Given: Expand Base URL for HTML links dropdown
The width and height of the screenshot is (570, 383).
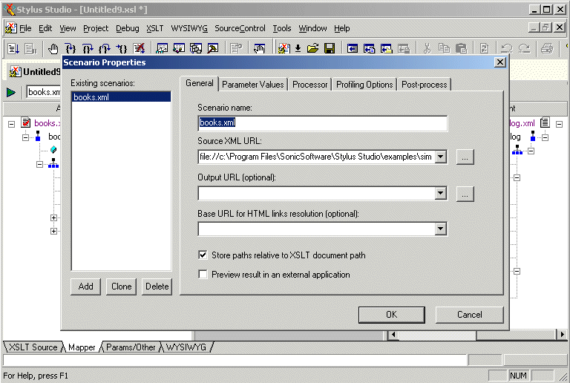Looking at the screenshot, I should click(x=440, y=229).
